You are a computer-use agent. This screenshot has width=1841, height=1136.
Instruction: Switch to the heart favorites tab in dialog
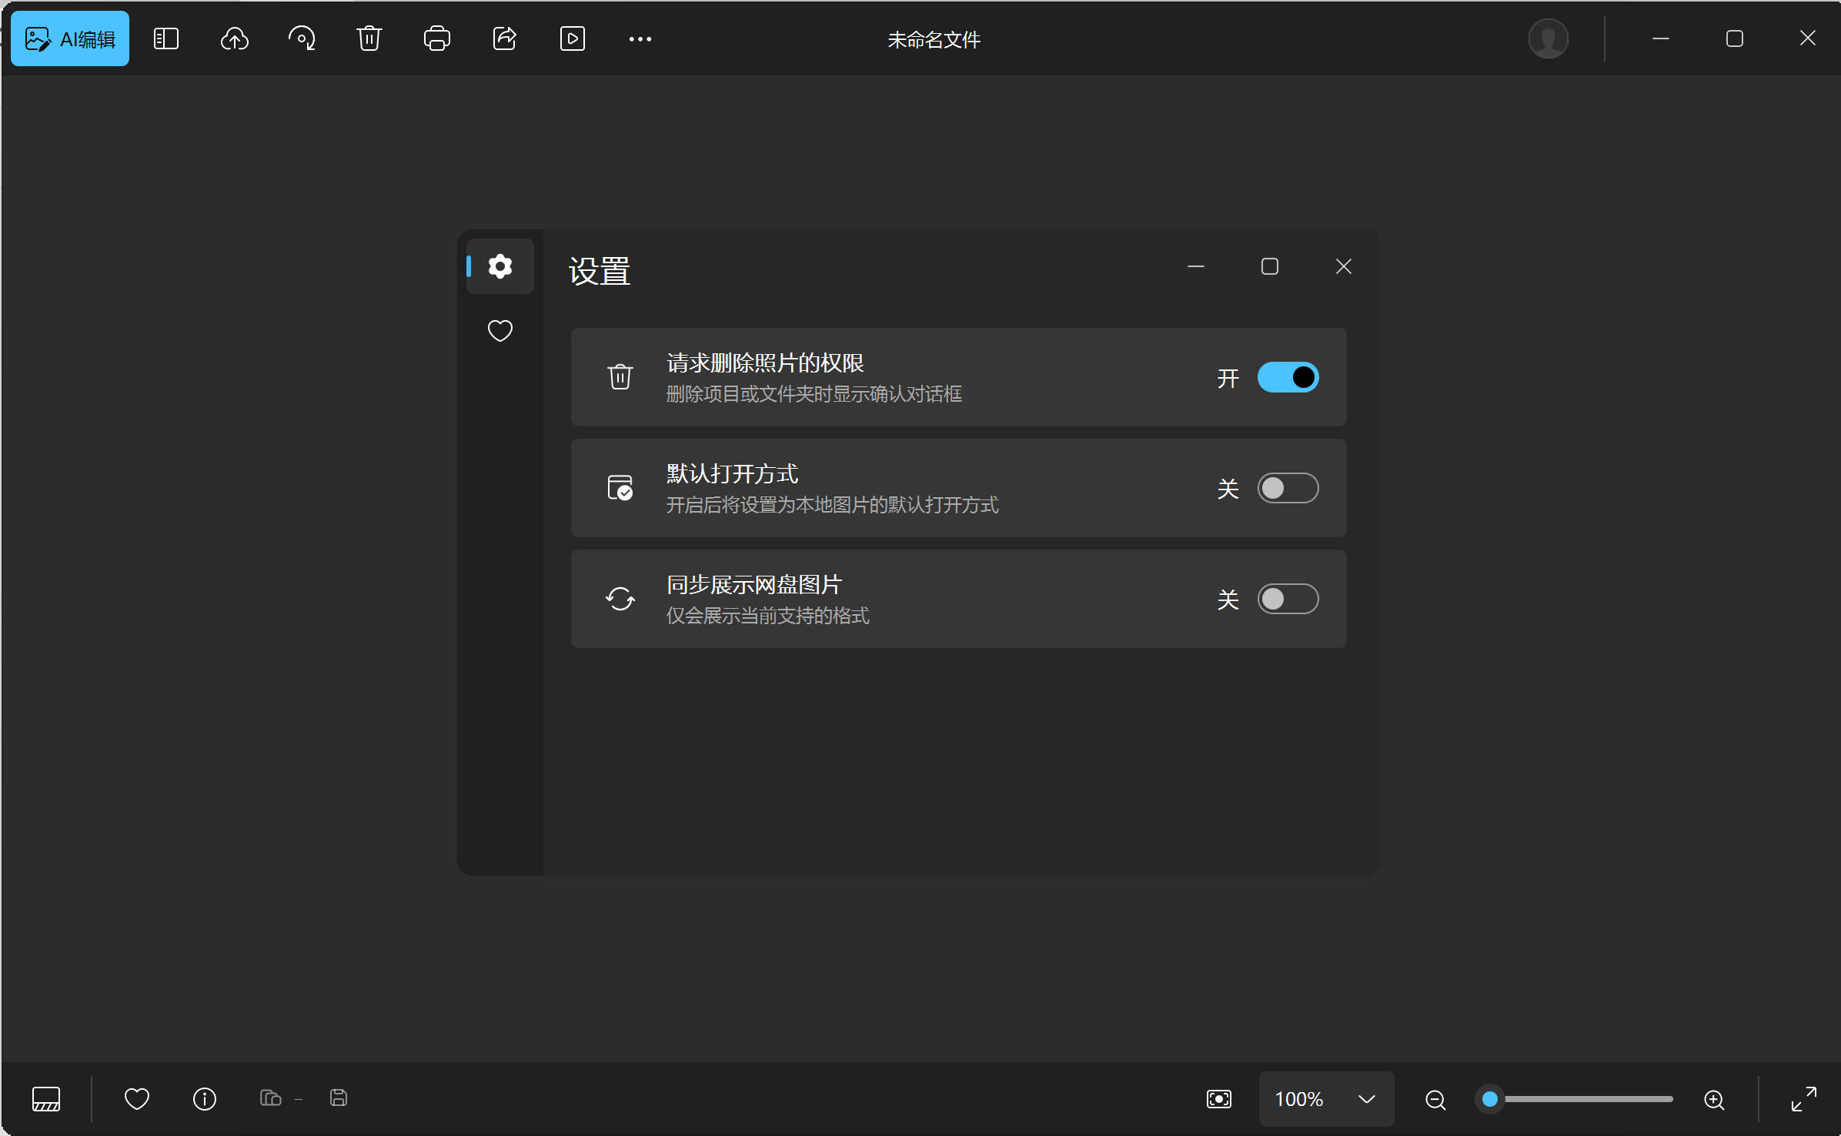(500, 331)
